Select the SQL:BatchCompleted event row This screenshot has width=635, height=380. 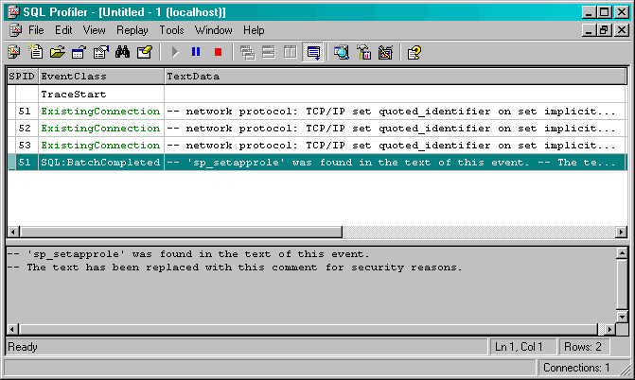(317, 162)
